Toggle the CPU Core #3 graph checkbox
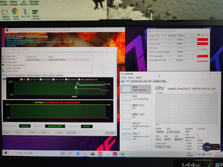Image resolution: width=223 pixels, height=167 pixels. [53, 80]
